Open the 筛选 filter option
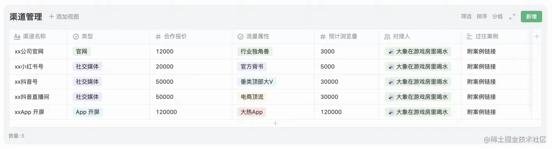 tap(466, 16)
